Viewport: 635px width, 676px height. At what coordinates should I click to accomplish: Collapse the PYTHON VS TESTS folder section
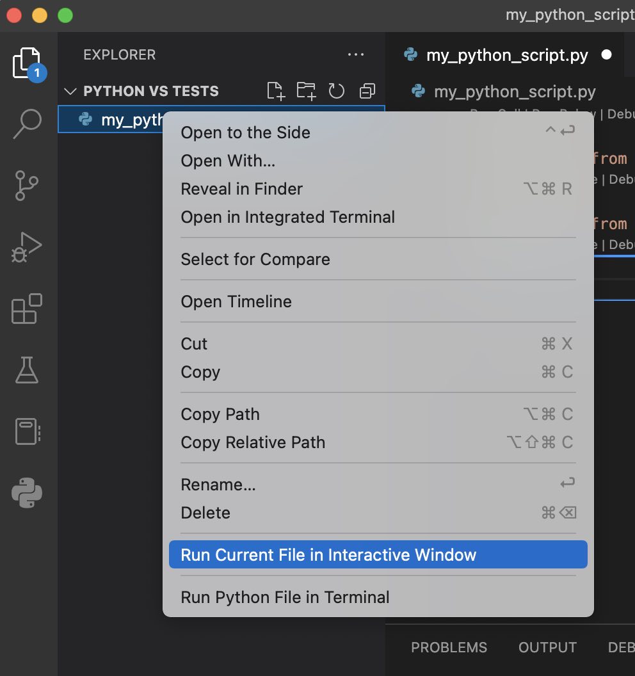pyautogui.click(x=70, y=92)
